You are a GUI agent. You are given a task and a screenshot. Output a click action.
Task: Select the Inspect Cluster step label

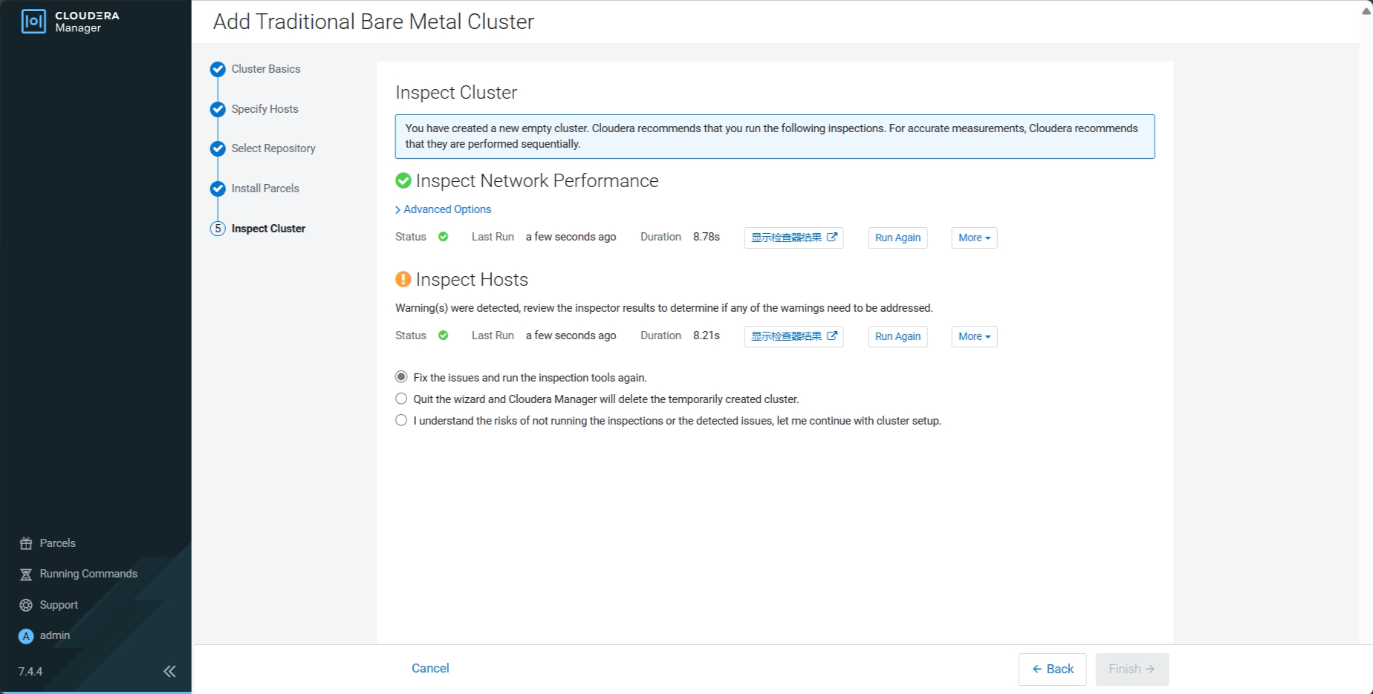pos(268,229)
